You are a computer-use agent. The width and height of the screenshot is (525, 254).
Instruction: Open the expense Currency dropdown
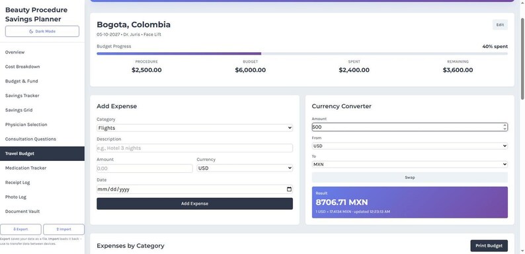pos(245,168)
